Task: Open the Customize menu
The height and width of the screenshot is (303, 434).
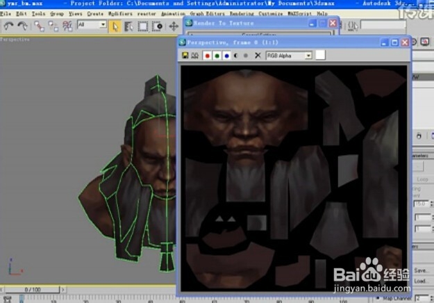Action: pos(270,14)
